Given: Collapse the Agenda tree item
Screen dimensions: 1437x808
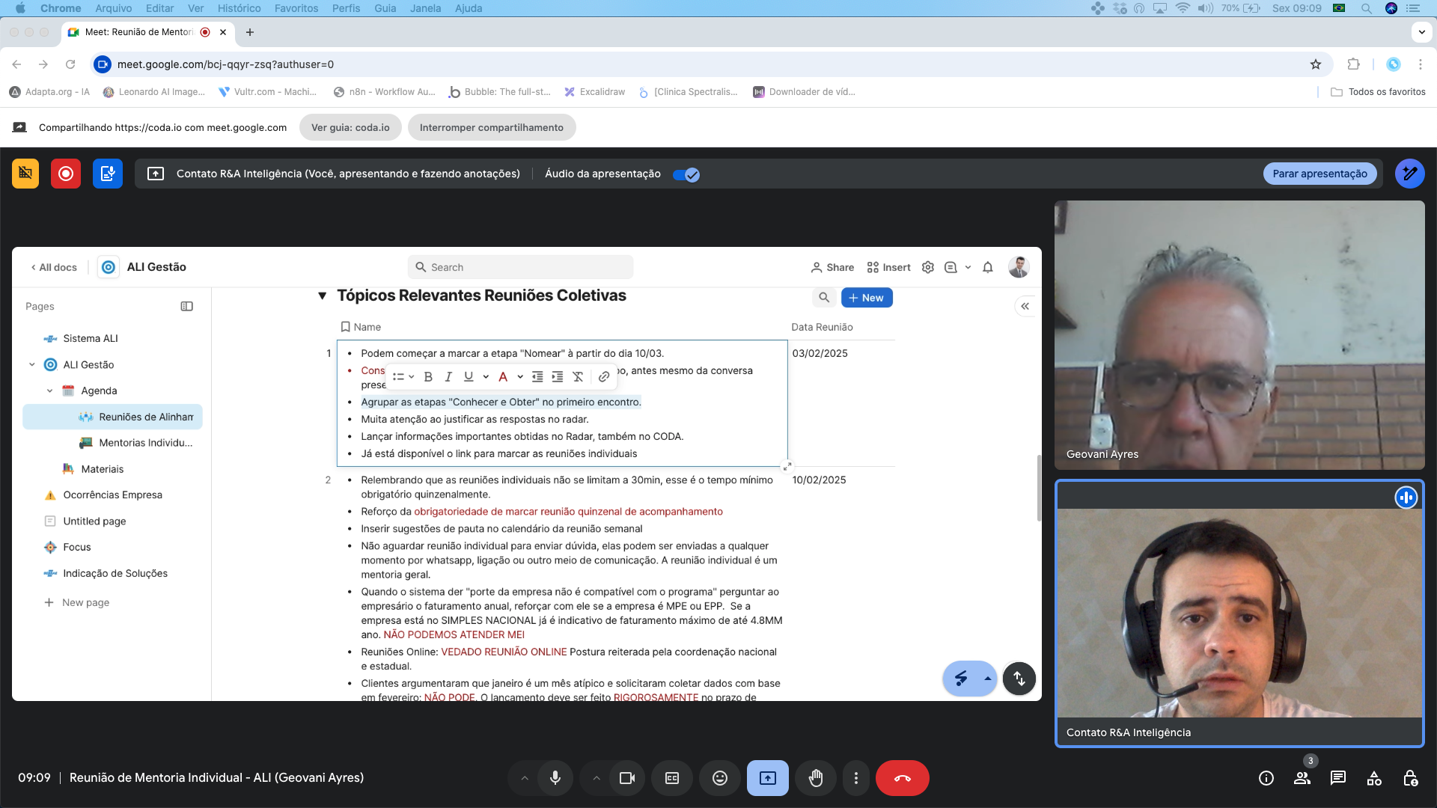Looking at the screenshot, I should click(50, 391).
